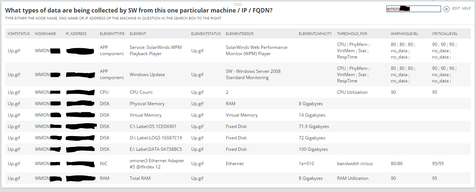This screenshot has height=192, width=476.
Task: Select the vmxnet3 Ethernet Adapter element
Action: click(x=157, y=164)
